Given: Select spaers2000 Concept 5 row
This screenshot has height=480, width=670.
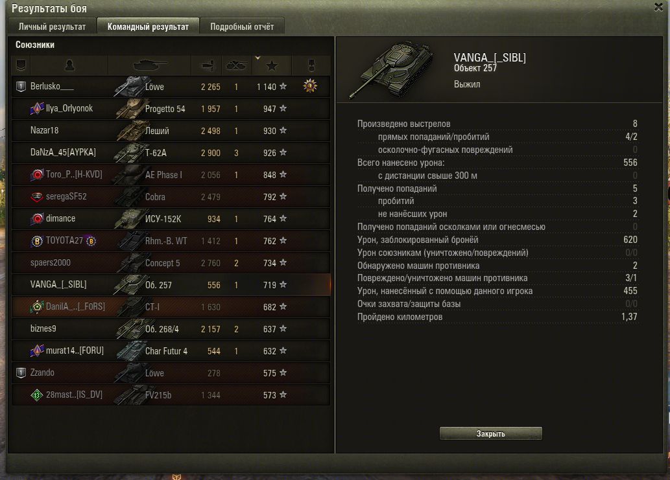Looking at the screenshot, I should (171, 263).
